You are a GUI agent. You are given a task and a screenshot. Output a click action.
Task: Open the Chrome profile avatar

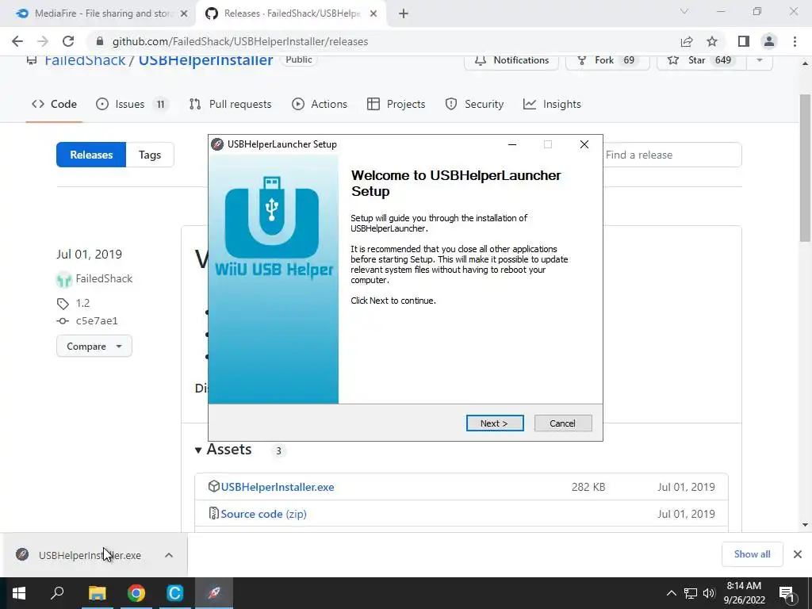click(x=769, y=41)
